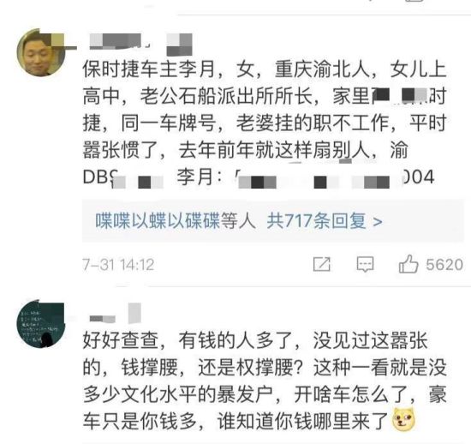Tap the 5620 like count

(x=444, y=265)
